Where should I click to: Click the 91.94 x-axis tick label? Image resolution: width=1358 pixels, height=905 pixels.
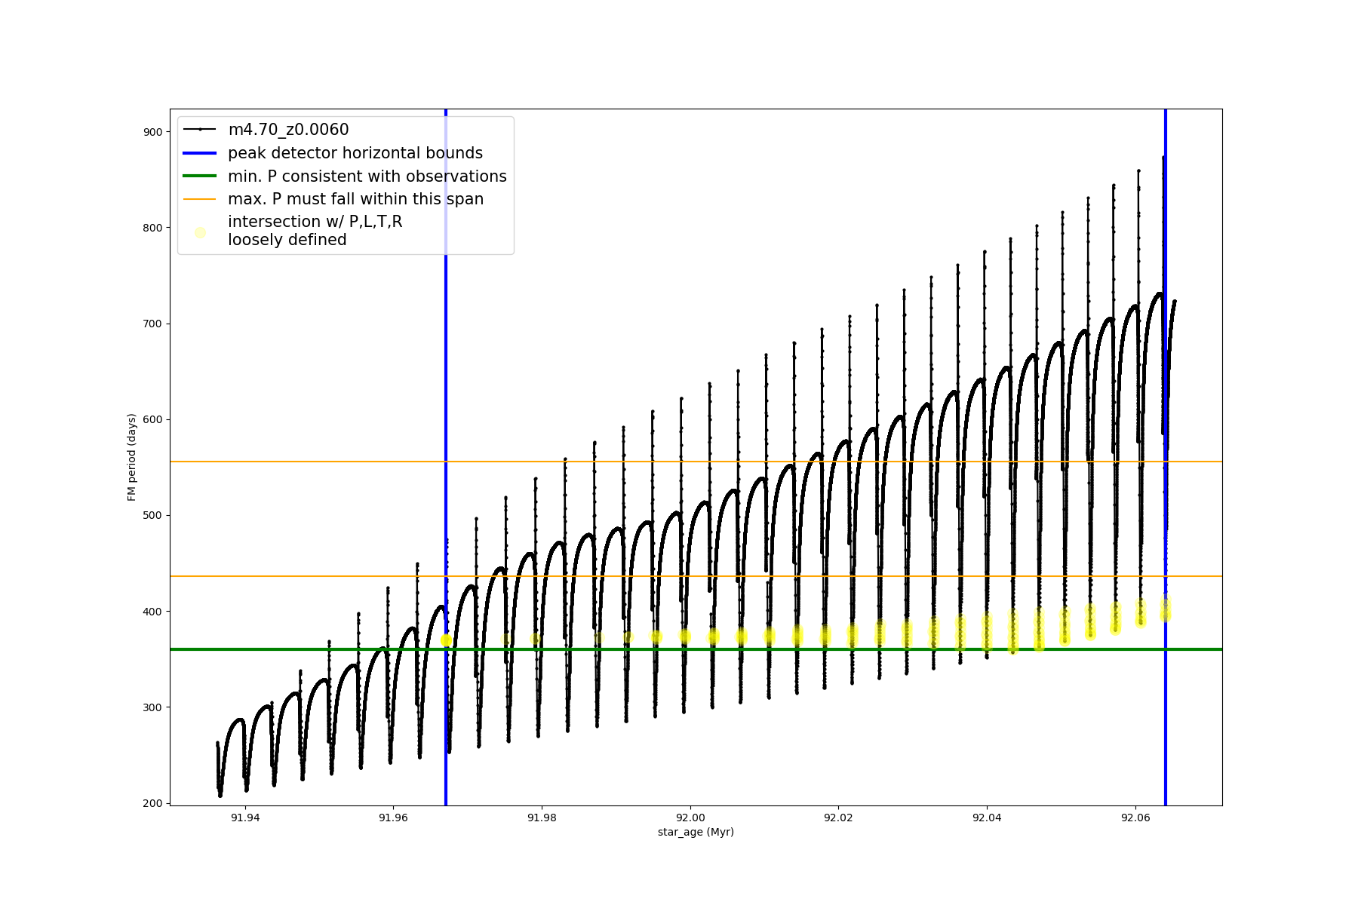click(x=244, y=818)
